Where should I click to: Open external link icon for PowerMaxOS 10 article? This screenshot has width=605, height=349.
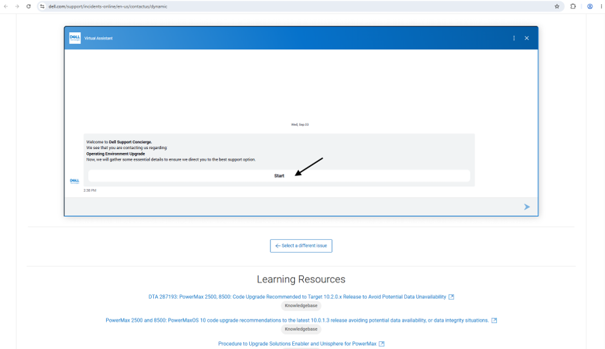[494, 321]
